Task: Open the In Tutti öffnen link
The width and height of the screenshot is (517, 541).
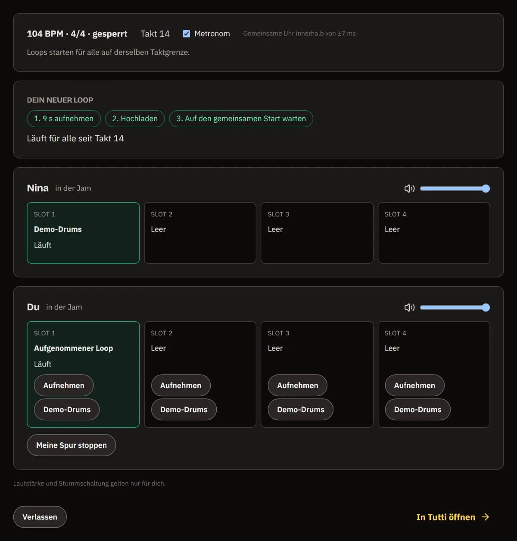Action: click(453, 517)
